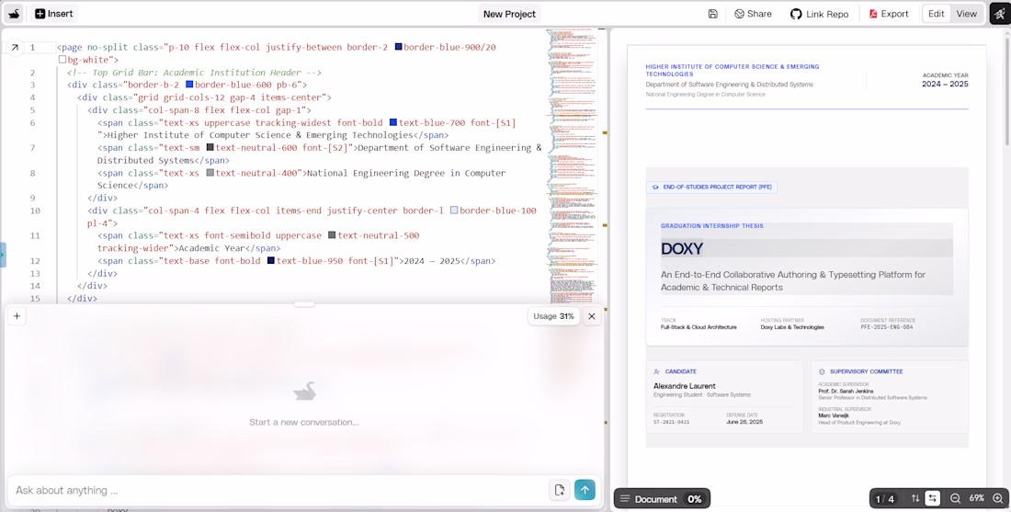Click the swan logo home icon
Image resolution: width=1011 pixels, height=512 pixels.
tap(14, 14)
